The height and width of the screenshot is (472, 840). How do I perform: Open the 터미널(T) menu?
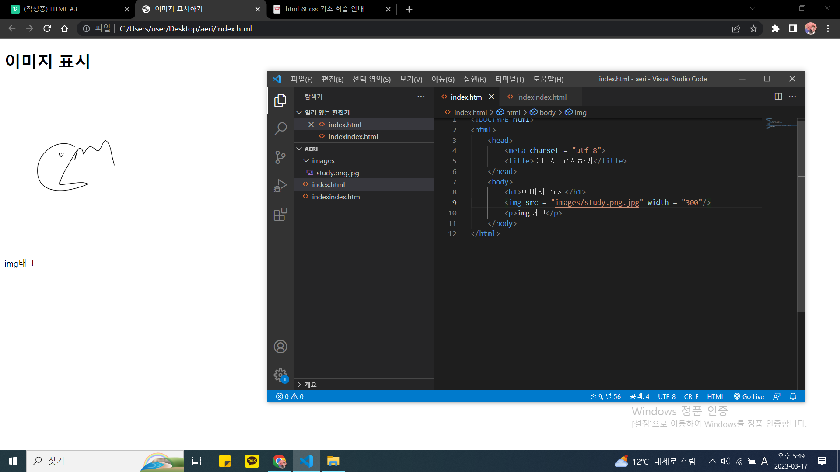[509, 79]
